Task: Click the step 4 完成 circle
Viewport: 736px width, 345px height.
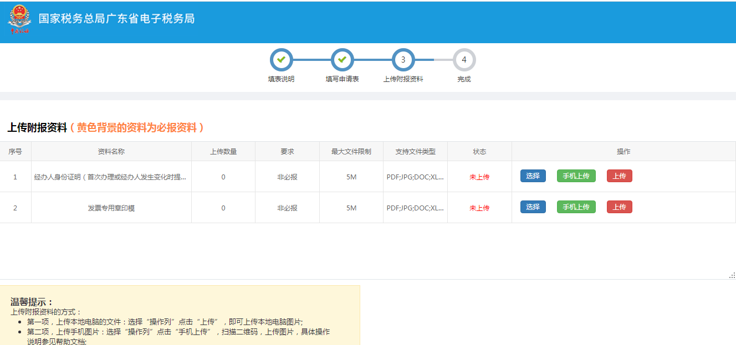Action: [464, 60]
